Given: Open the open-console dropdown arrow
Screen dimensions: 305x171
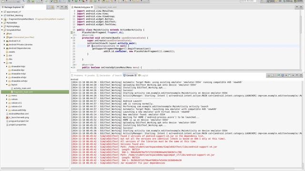Looking at the screenshot, I should coord(293,76).
